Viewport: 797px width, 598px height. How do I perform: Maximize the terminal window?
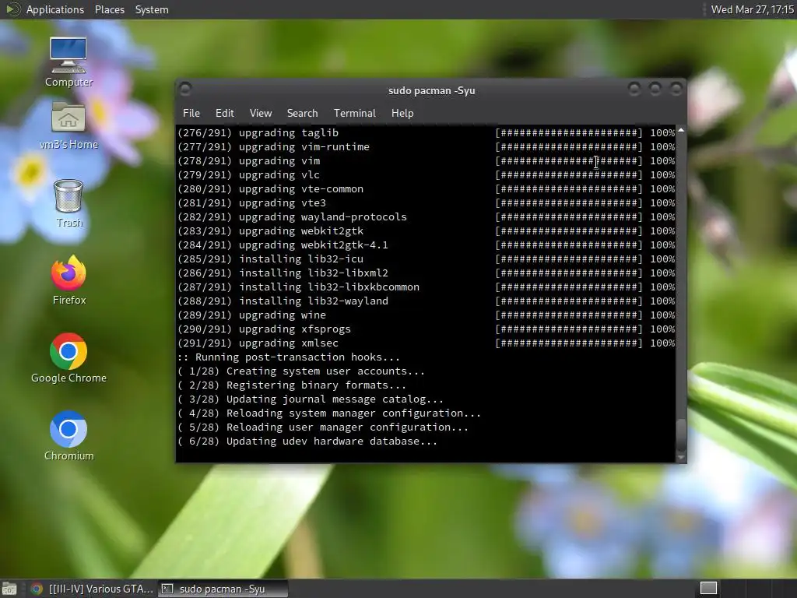point(655,89)
